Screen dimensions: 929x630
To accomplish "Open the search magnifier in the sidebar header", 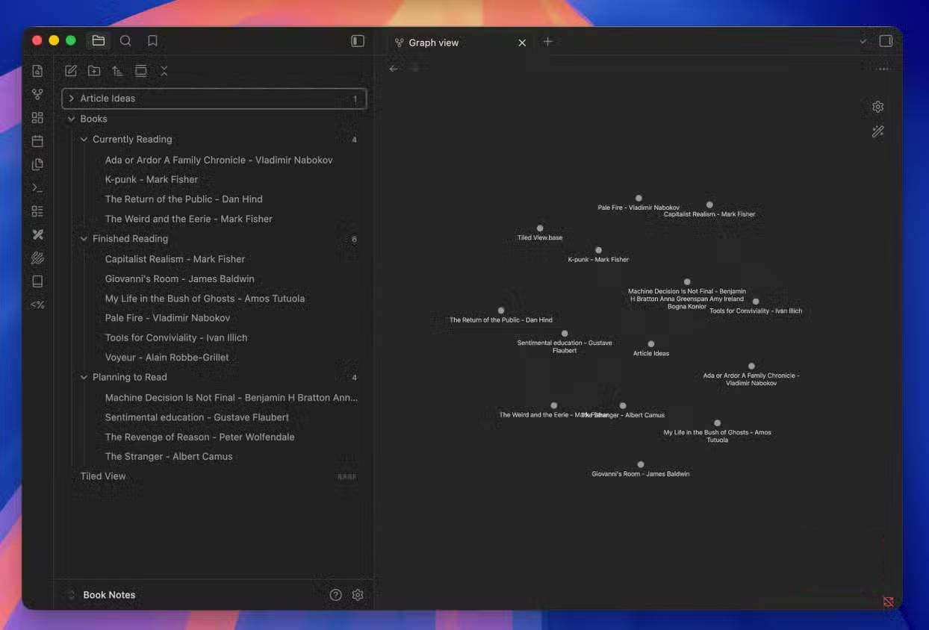I will click(x=125, y=41).
